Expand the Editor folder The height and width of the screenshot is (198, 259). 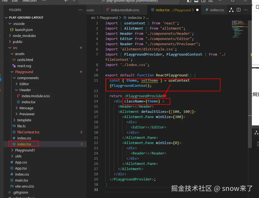click(x=16, y=84)
